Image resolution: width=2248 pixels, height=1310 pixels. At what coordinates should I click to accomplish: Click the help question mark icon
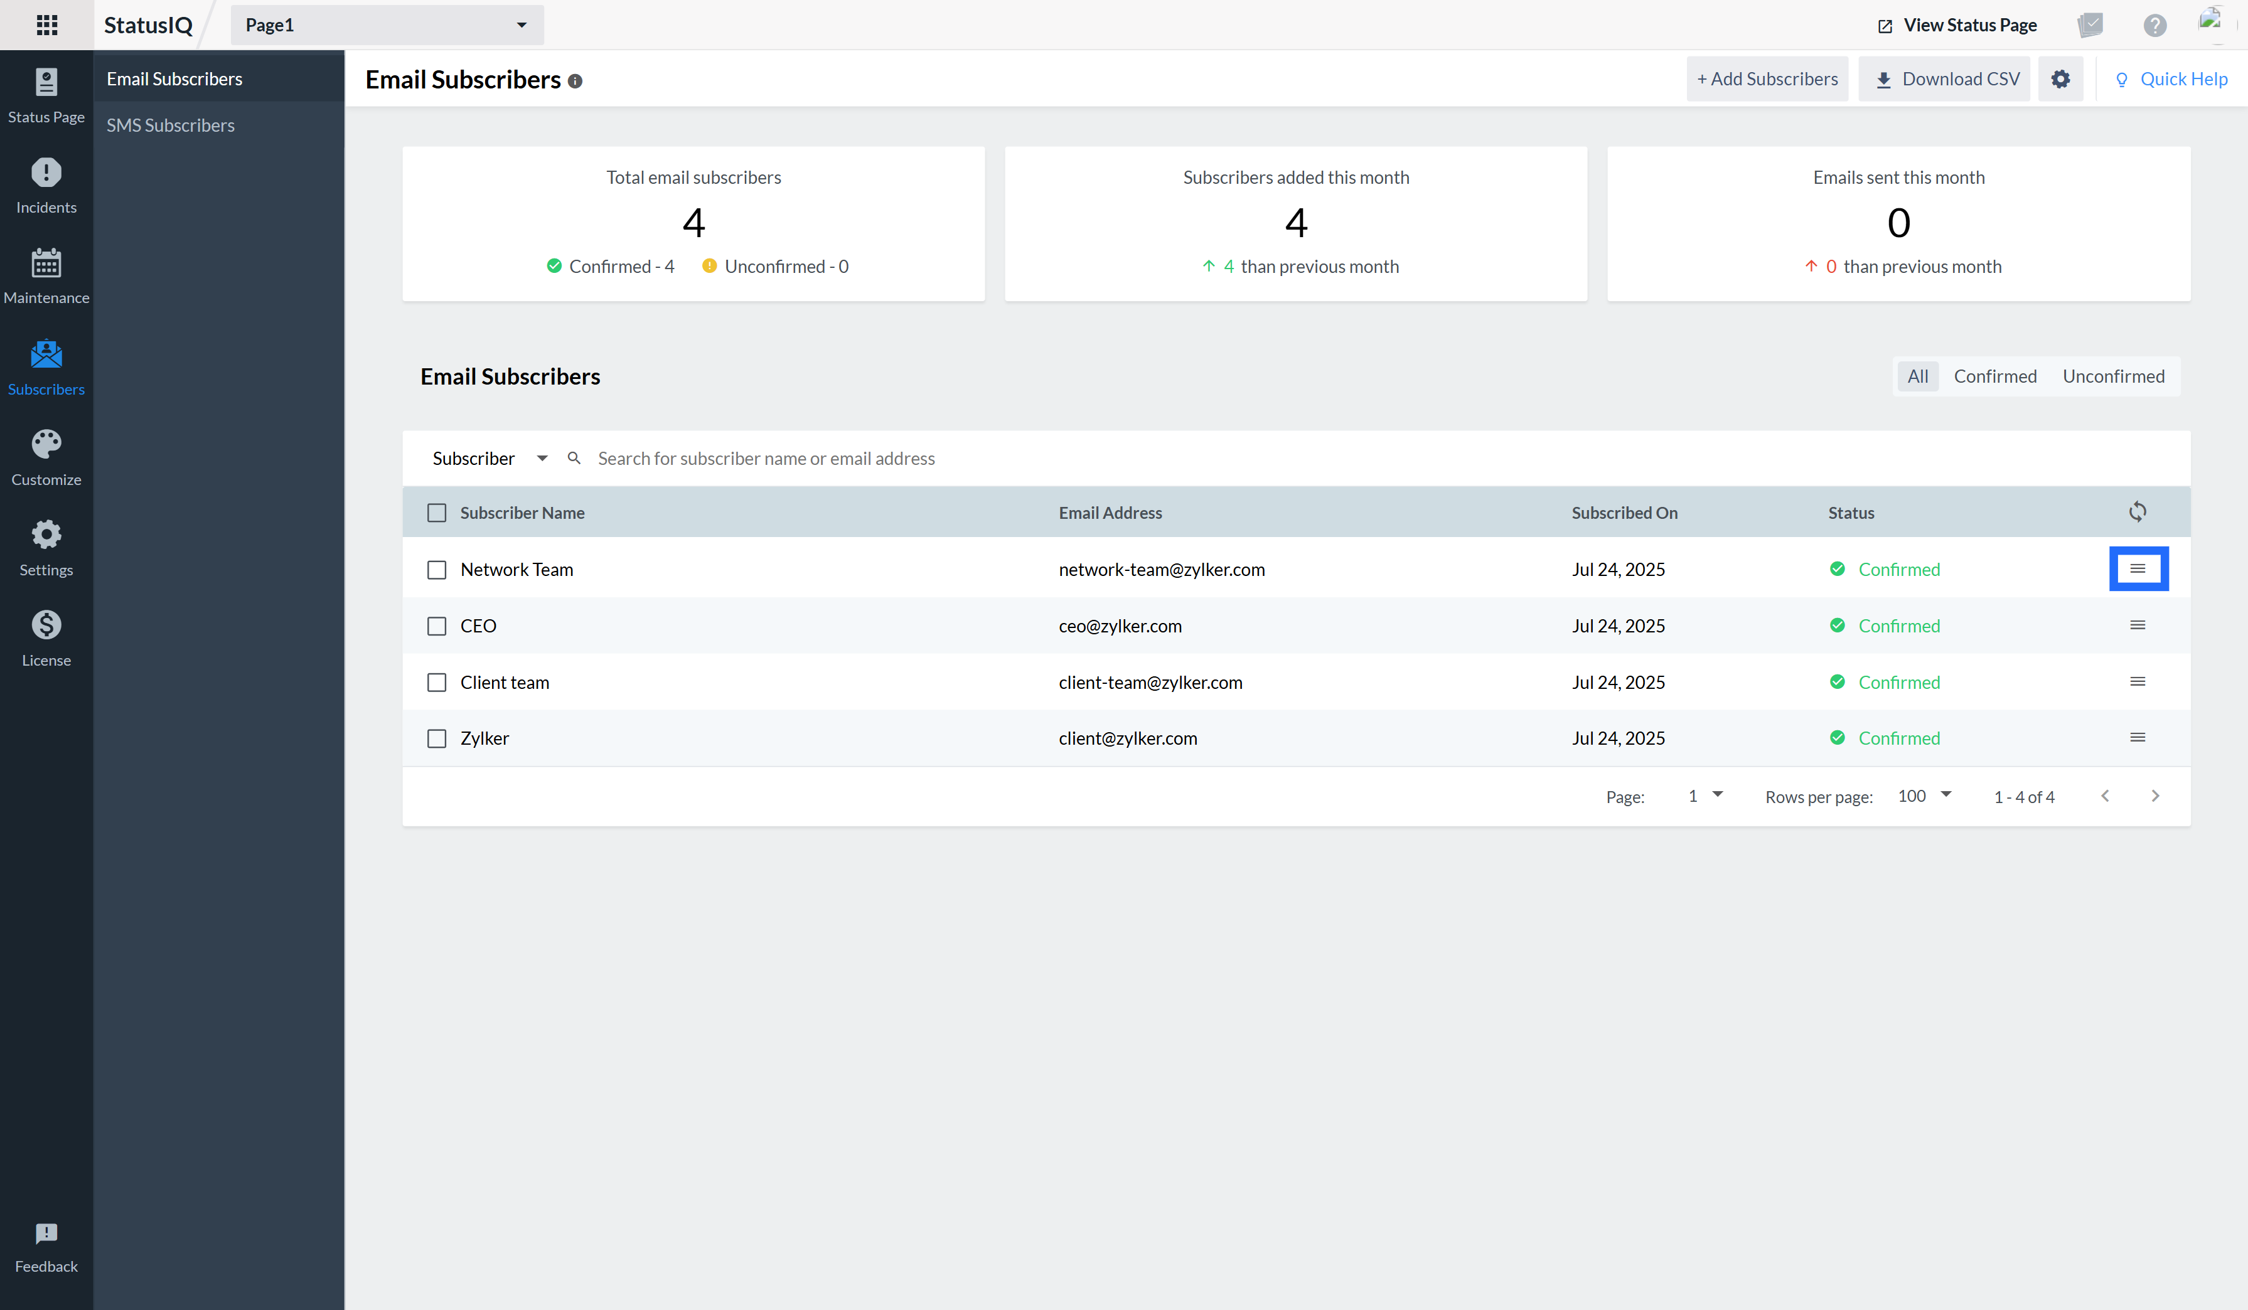click(2154, 25)
